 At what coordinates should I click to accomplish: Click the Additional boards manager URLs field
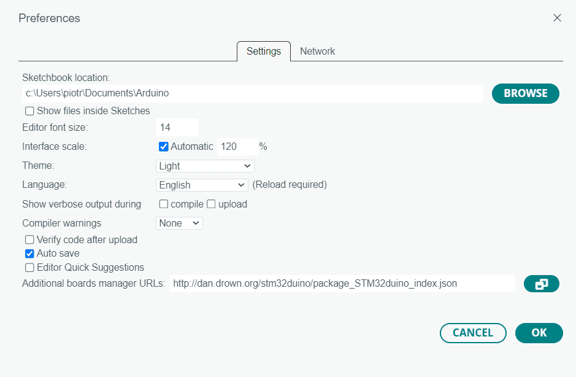pyautogui.click(x=342, y=284)
